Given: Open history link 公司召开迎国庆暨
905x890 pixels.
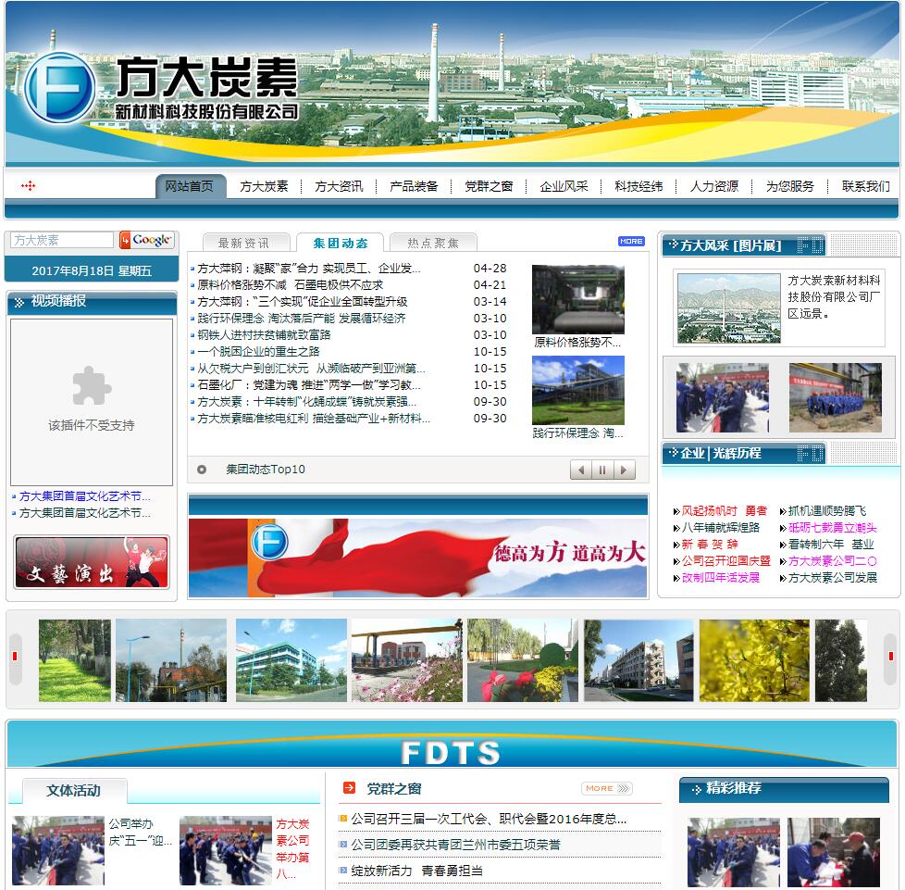Looking at the screenshot, I should (726, 561).
